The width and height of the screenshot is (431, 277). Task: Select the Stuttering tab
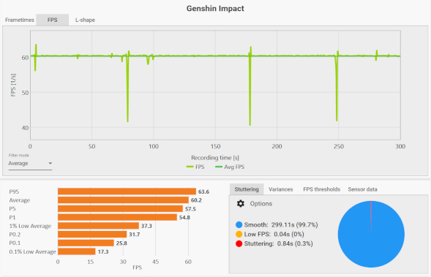click(x=247, y=189)
